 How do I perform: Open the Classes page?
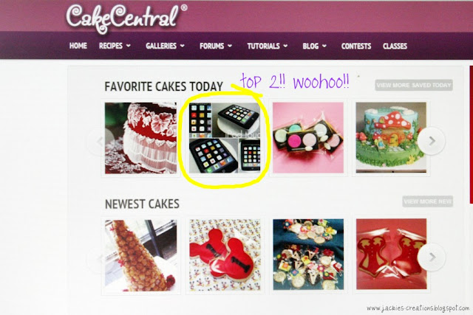click(x=395, y=46)
